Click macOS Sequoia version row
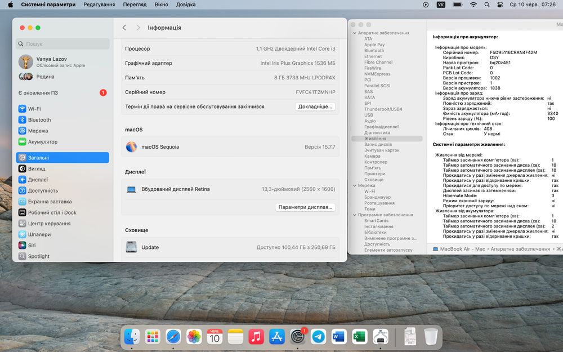The height and width of the screenshot is (352, 563). [x=230, y=147]
